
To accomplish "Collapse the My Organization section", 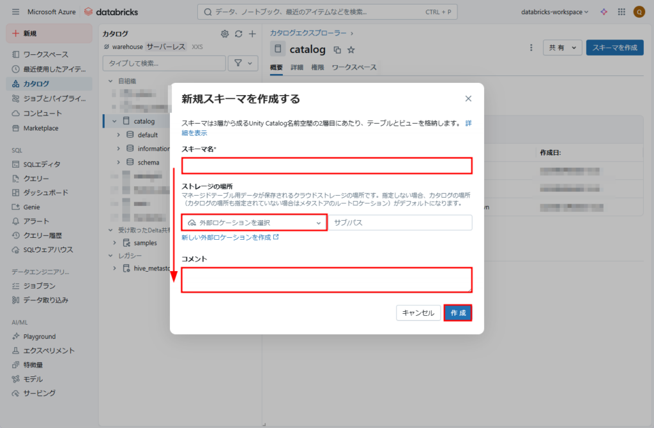I will click(110, 81).
